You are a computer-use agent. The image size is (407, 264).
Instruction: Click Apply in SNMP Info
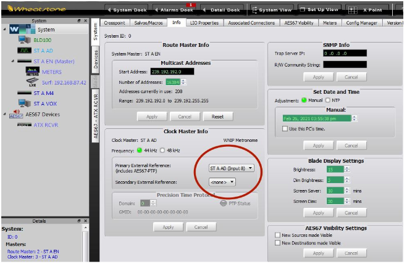(x=319, y=77)
